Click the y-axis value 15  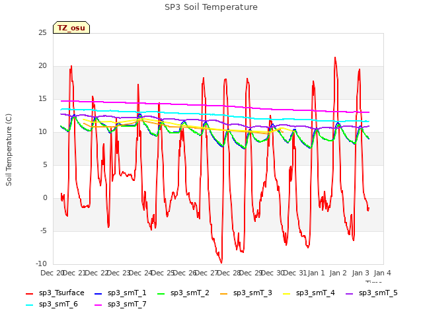[42, 99]
